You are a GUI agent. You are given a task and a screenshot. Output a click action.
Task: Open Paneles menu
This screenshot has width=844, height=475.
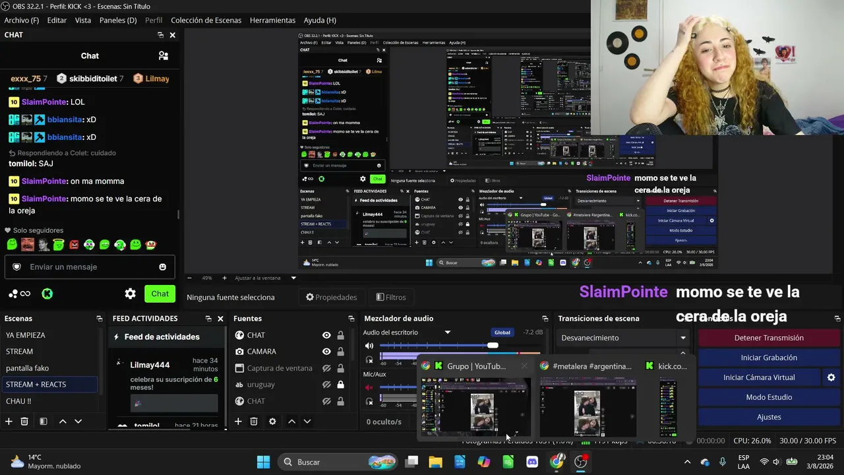click(118, 20)
